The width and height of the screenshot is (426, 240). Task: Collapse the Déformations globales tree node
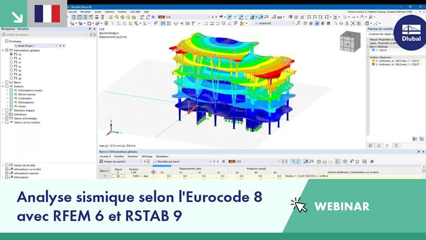point(3,50)
